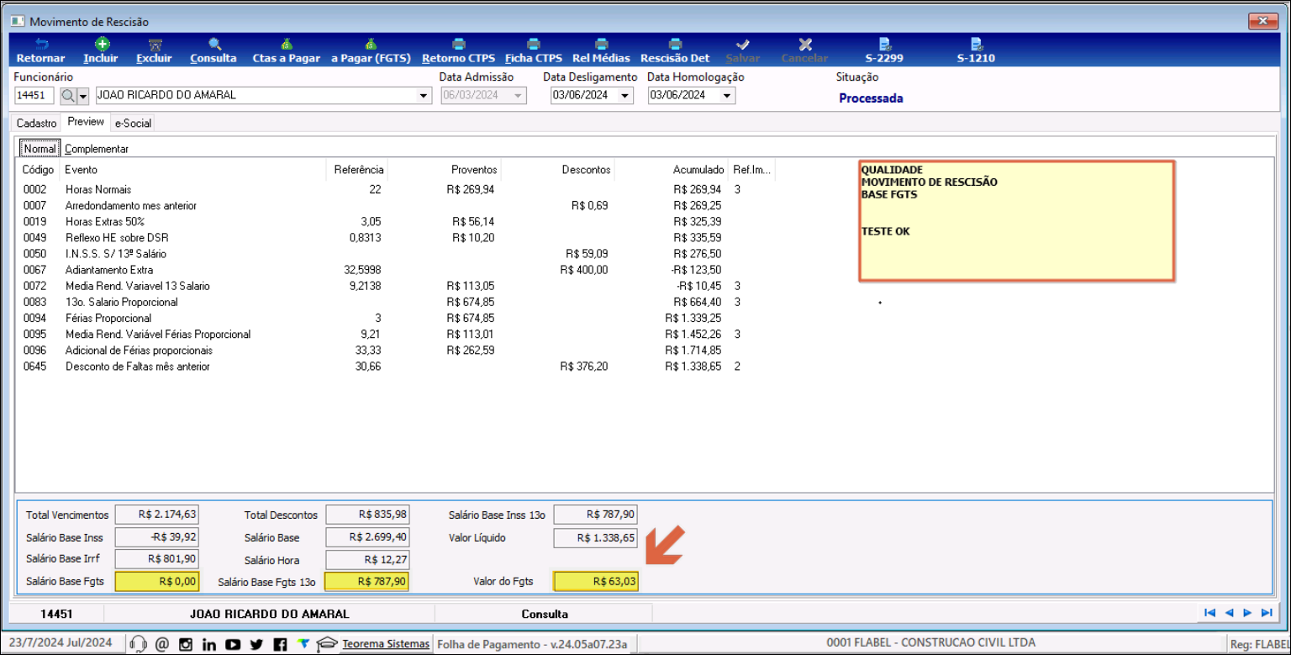This screenshot has height=655, width=1291.
Task: Click the headset support icon
Action: click(x=139, y=644)
